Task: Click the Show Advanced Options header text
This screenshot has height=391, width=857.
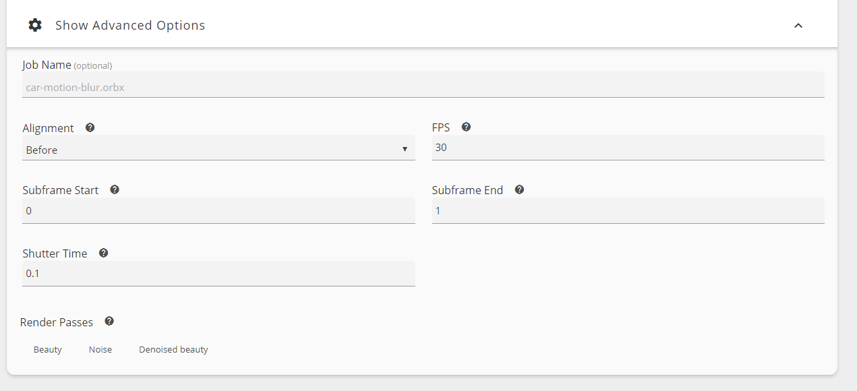Action: click(x=130, y=26)
